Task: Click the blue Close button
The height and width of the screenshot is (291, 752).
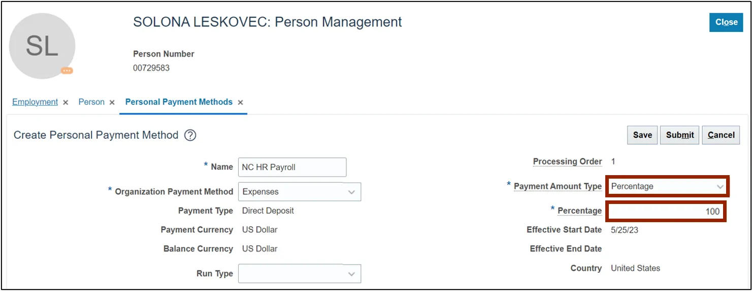Action: (x=726, y=22)
